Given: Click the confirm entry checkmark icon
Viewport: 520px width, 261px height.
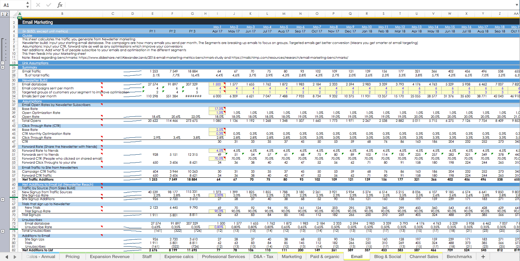Looking at the screenshot, I should click(x=49, y=5).
